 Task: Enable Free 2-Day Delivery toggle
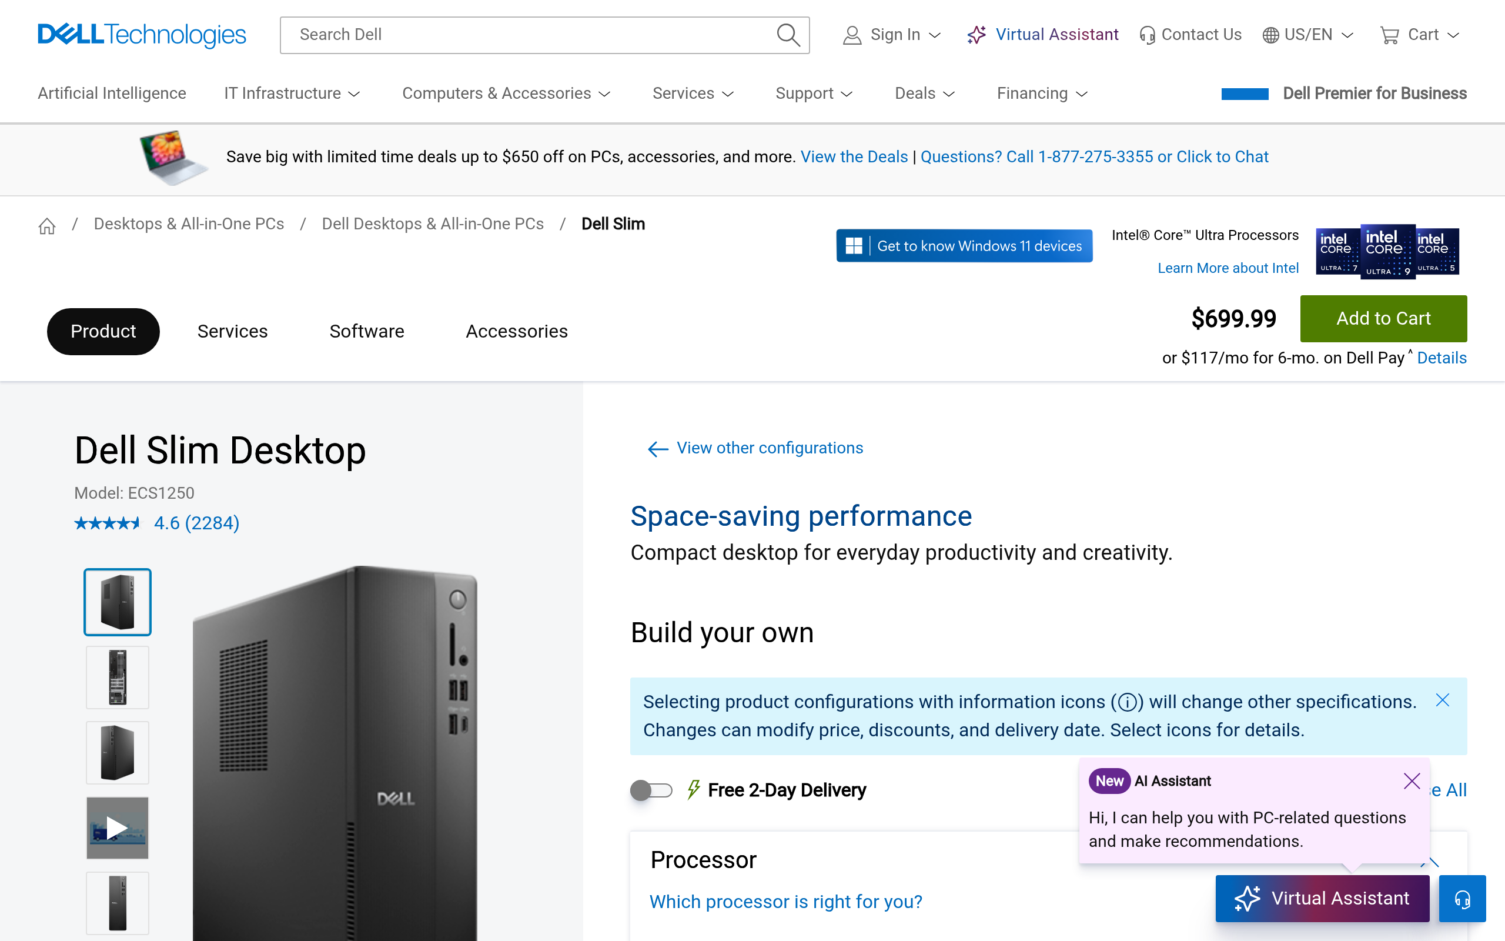pos(651,790)
